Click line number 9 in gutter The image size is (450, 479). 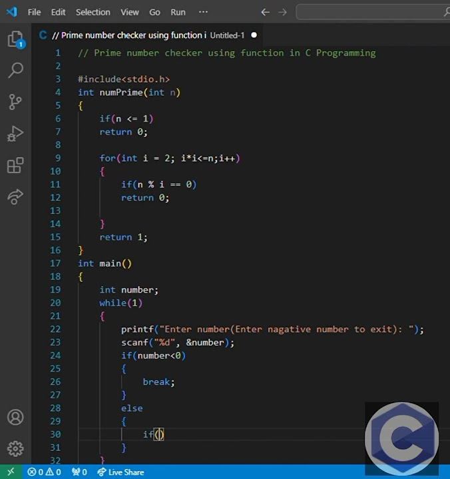click(58, 158)
